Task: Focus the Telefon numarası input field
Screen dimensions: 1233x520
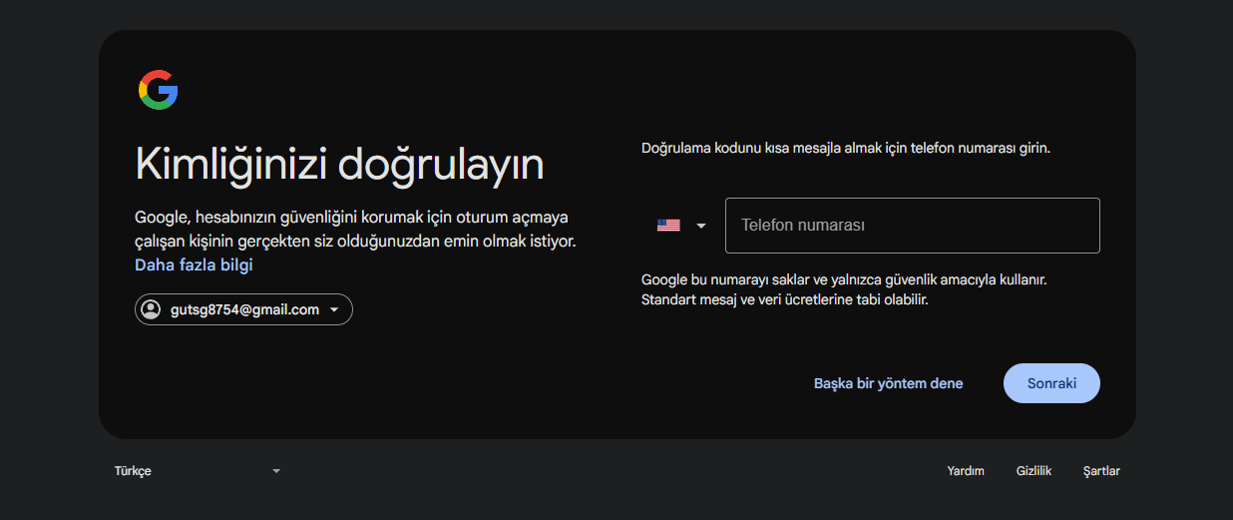Action: 913,226
